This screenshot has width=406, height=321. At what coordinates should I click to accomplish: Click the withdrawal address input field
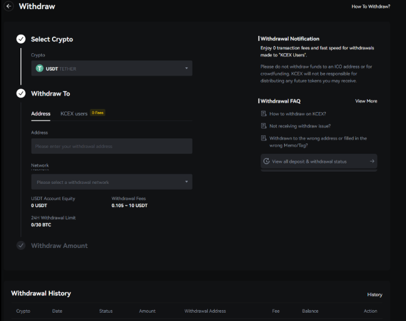click(x=112, y=146)
